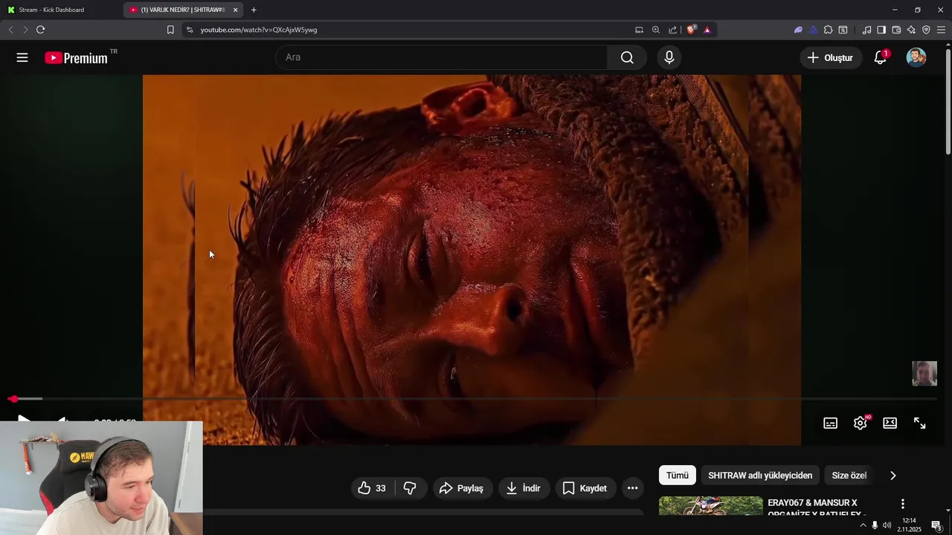Open Brave VPN shield icon
Viewport: 952px width, 535px height.
point(926,30)
